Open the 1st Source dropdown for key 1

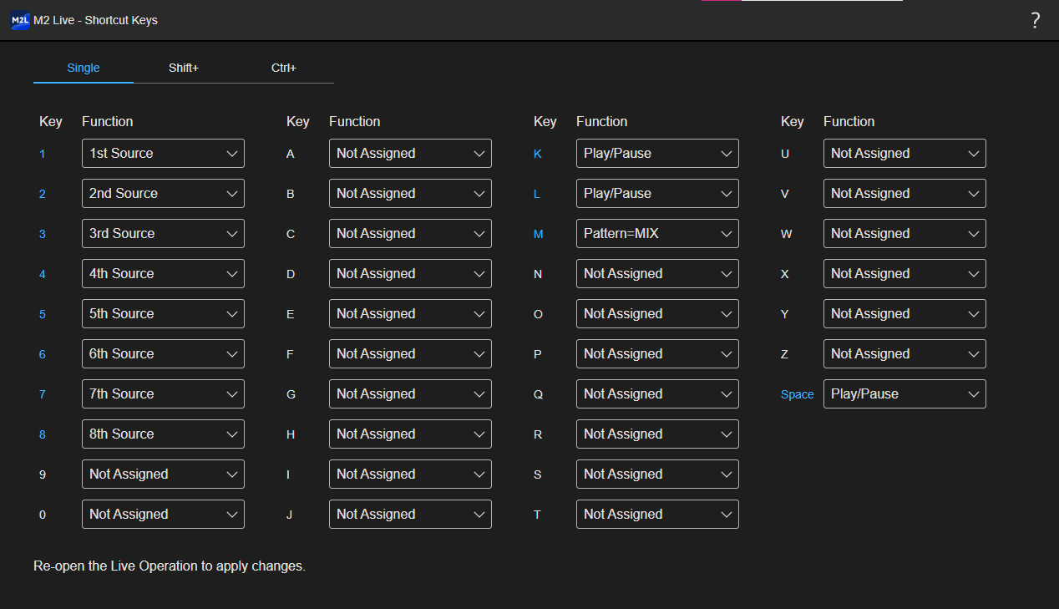click(x=163, y=153)
